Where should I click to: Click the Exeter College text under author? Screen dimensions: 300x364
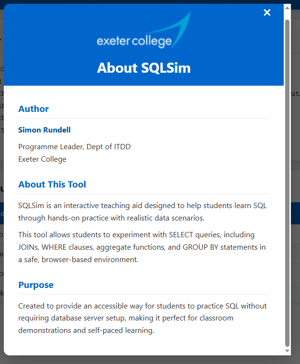pyautogui.click(x=42, y=159)
